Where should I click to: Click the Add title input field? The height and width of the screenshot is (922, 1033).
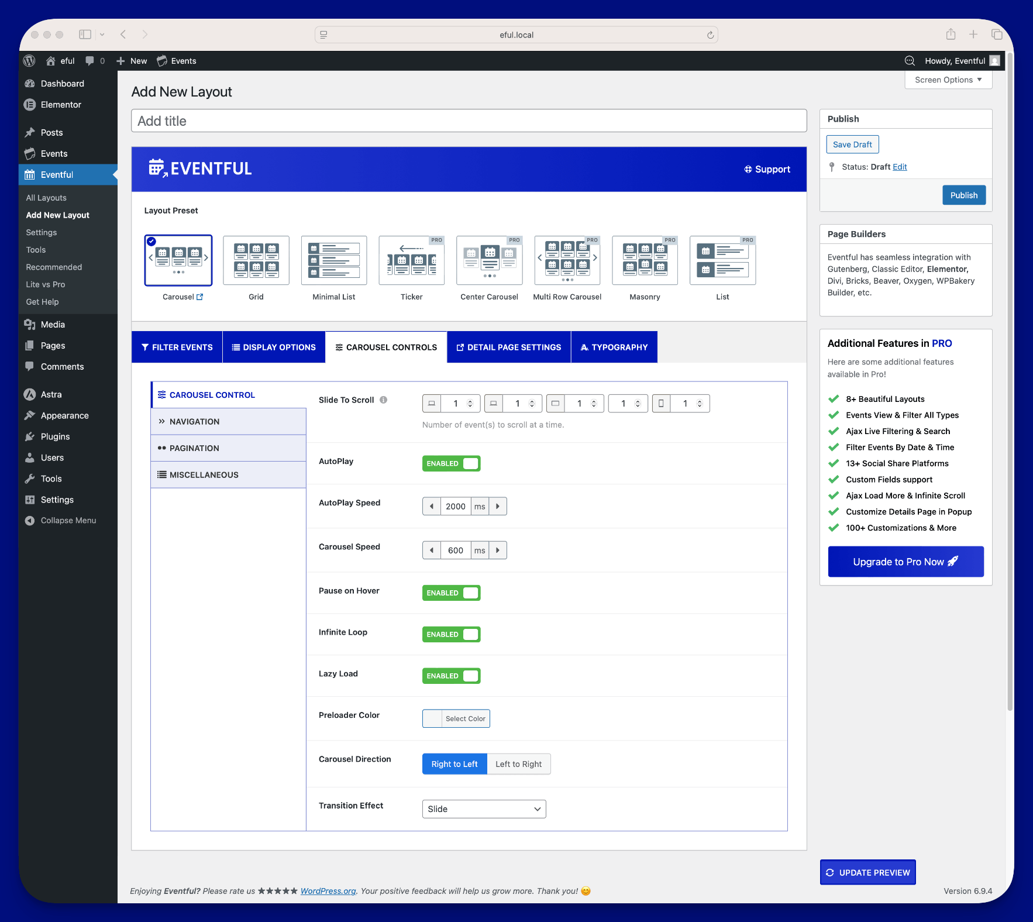point(469,121)
